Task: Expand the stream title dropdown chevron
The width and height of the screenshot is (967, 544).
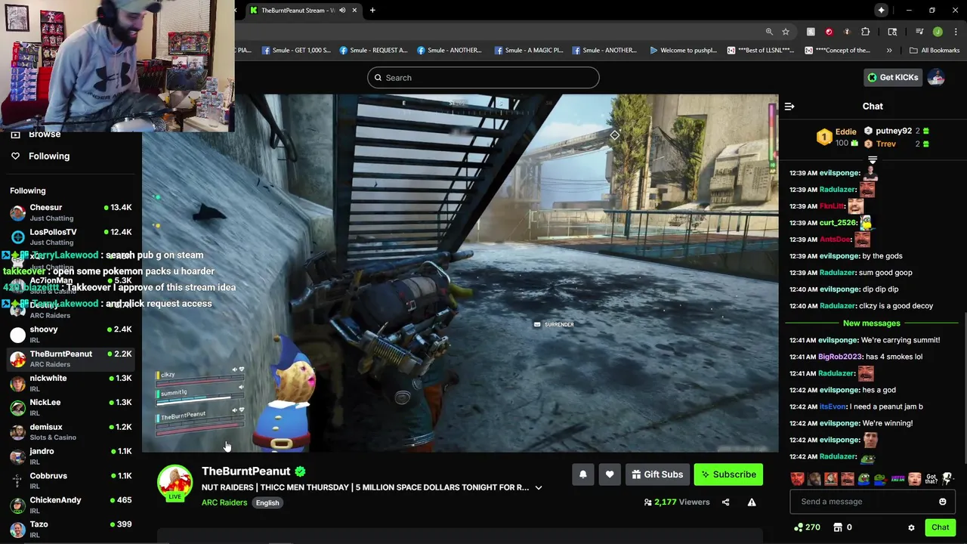Action: tap(539, 487)
